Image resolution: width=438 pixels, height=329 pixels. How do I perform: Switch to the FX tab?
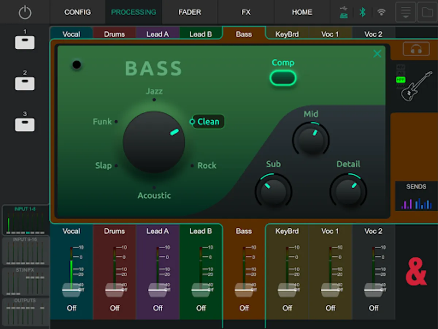click(246, 12)
